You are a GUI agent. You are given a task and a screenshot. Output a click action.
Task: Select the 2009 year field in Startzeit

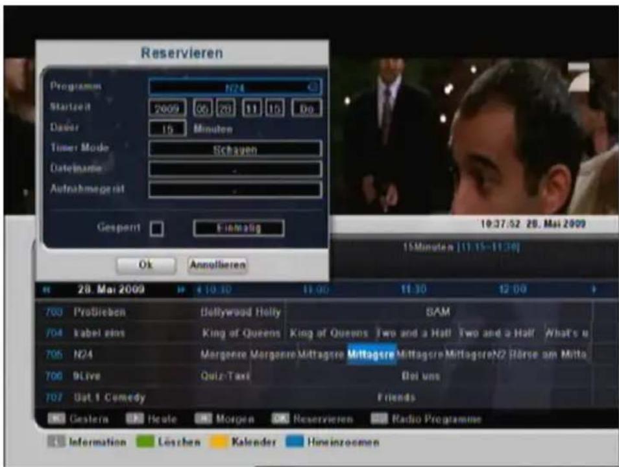[167, 108]
